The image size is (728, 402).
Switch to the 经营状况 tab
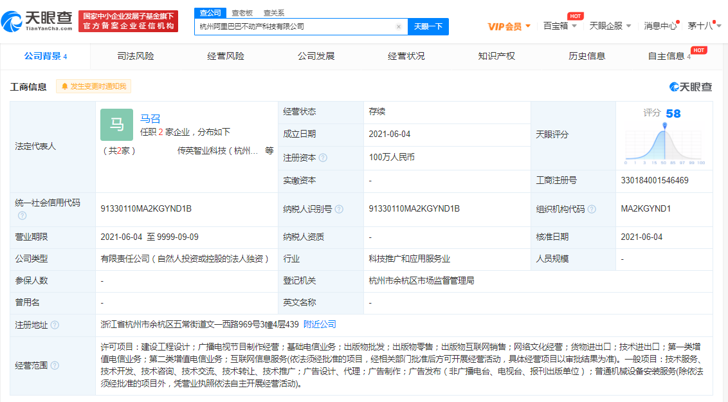point(406,56)
